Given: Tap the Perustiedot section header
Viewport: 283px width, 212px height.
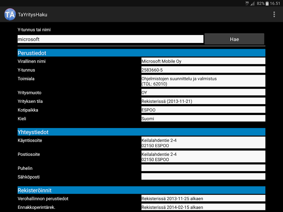Looking at the screenshot, I should (141, 53).
